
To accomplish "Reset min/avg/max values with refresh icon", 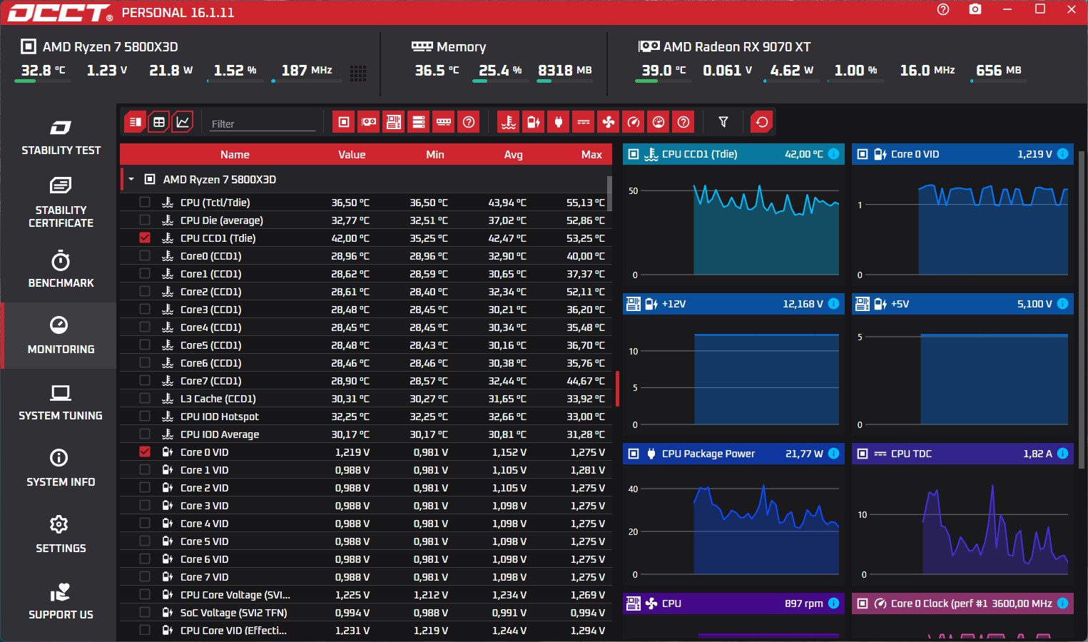I will pyautogui.click(x=762, y=122).
